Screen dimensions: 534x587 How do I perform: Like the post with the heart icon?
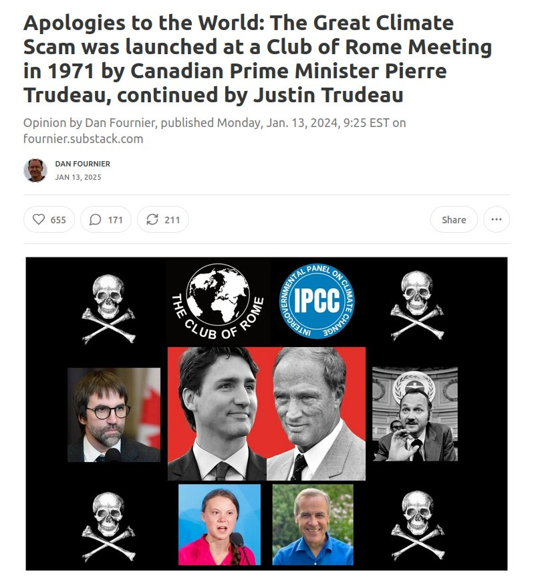(49, 219)
